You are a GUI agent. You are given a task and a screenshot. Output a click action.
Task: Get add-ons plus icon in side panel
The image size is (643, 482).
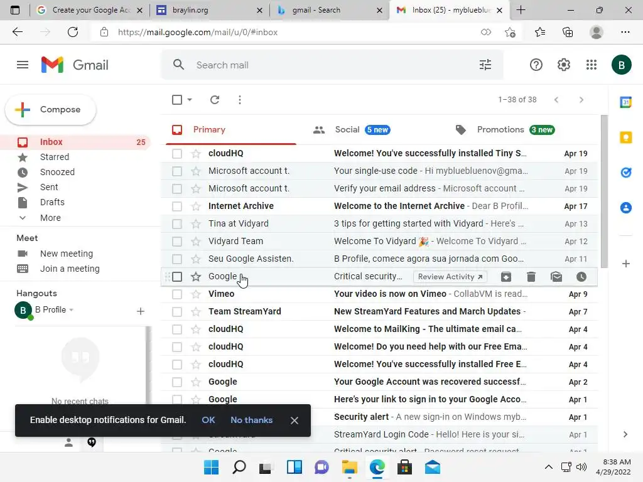coord(626,264)
